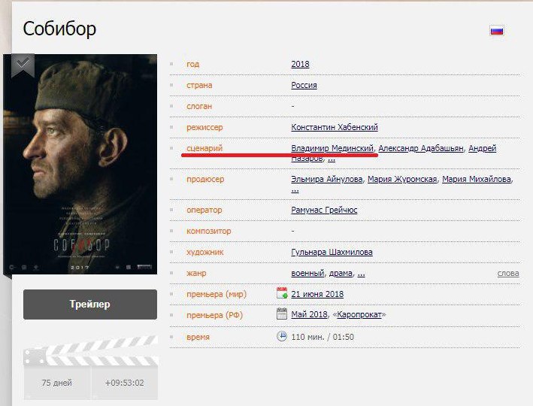Play the Трейлер button

pyautogui.click(x=90, y=304)
